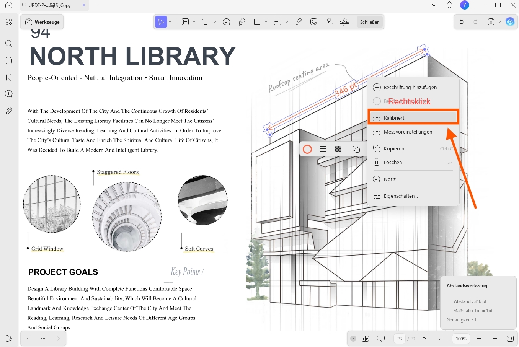Open the Werkzeuge tools menu
This screenshot has width=519, height=347.
[42, 22]
